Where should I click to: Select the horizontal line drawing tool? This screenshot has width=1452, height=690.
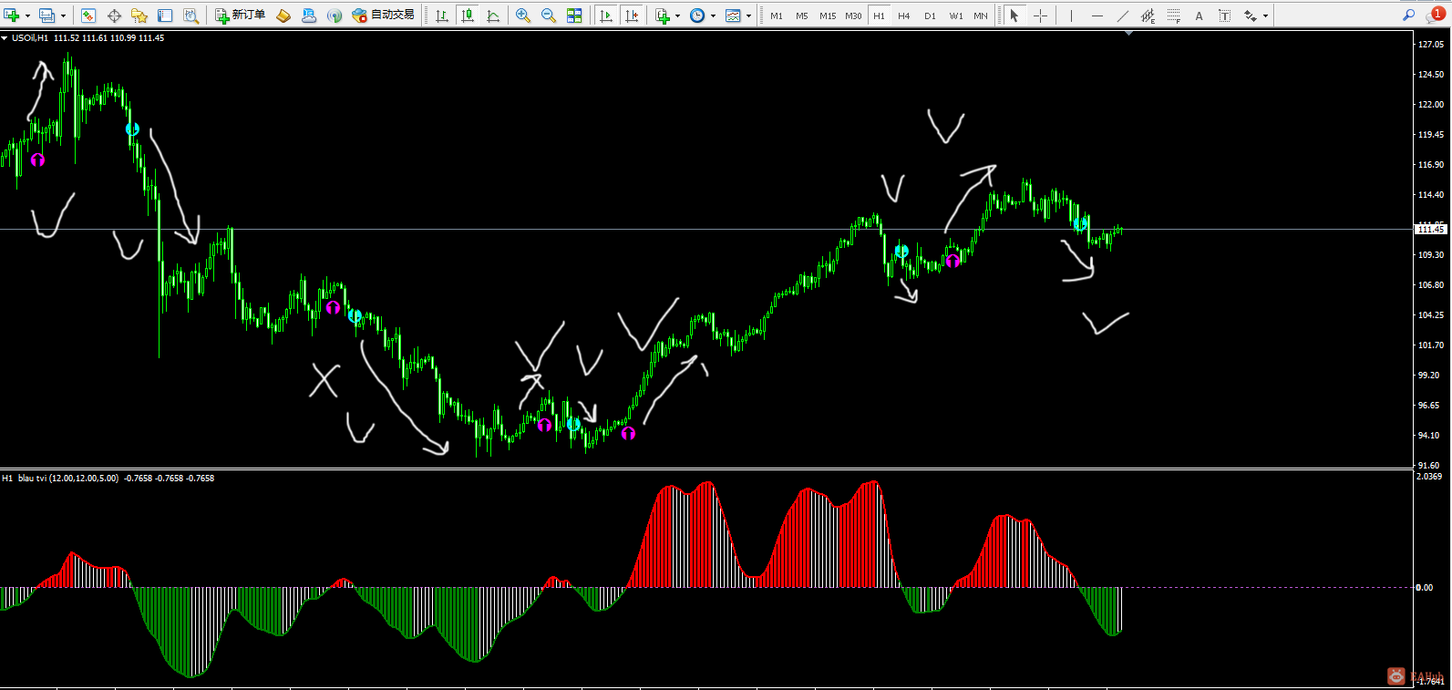click(1097, 15)
